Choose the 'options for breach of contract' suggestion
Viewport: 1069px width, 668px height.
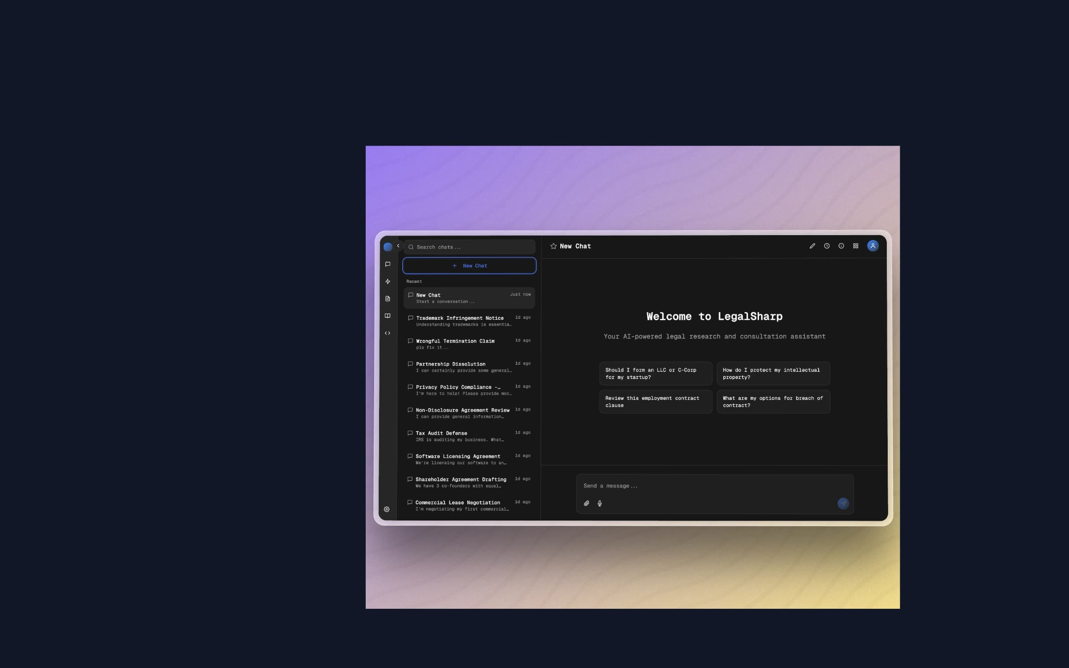coord(773,402)
